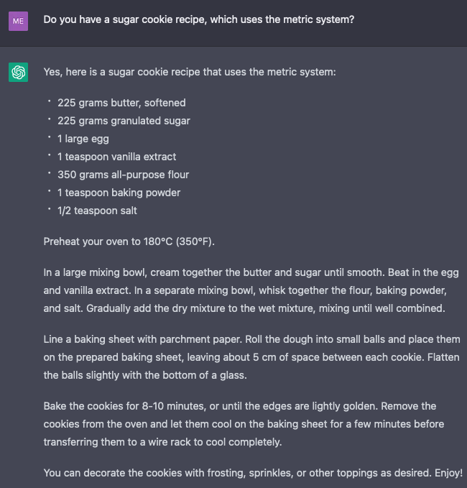Image resolution: width=467 pixels, height=488 pixels.
Task: Click the paragraph starting "Line a baking sheet"
Action: tap(251, 357)
